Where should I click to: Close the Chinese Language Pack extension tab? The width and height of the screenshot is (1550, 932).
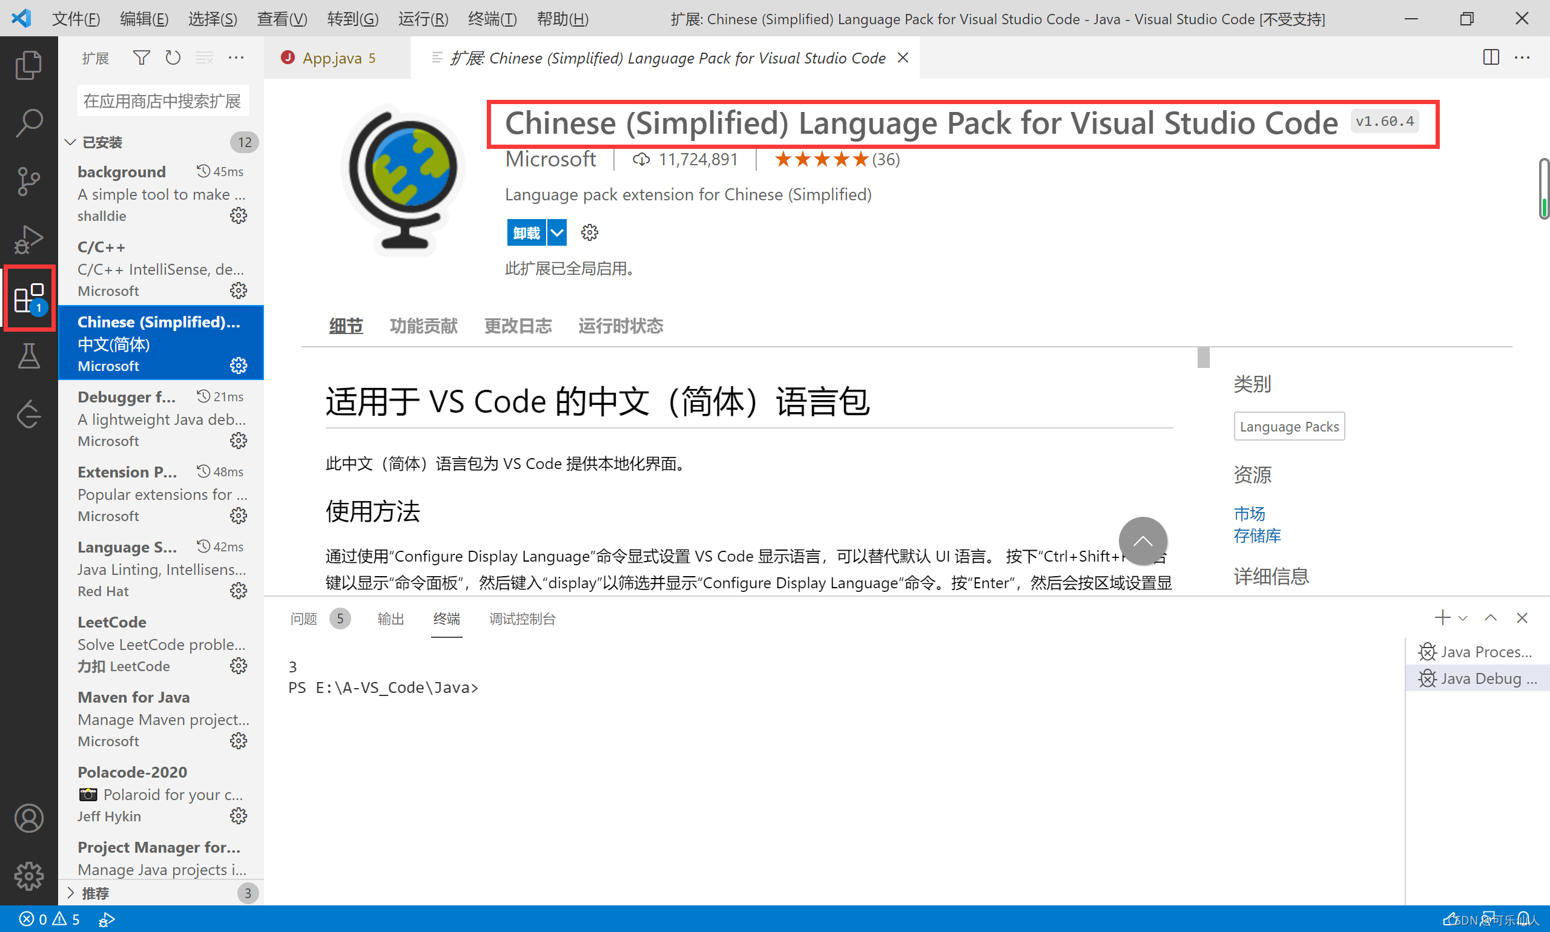[x=903, y=57]
